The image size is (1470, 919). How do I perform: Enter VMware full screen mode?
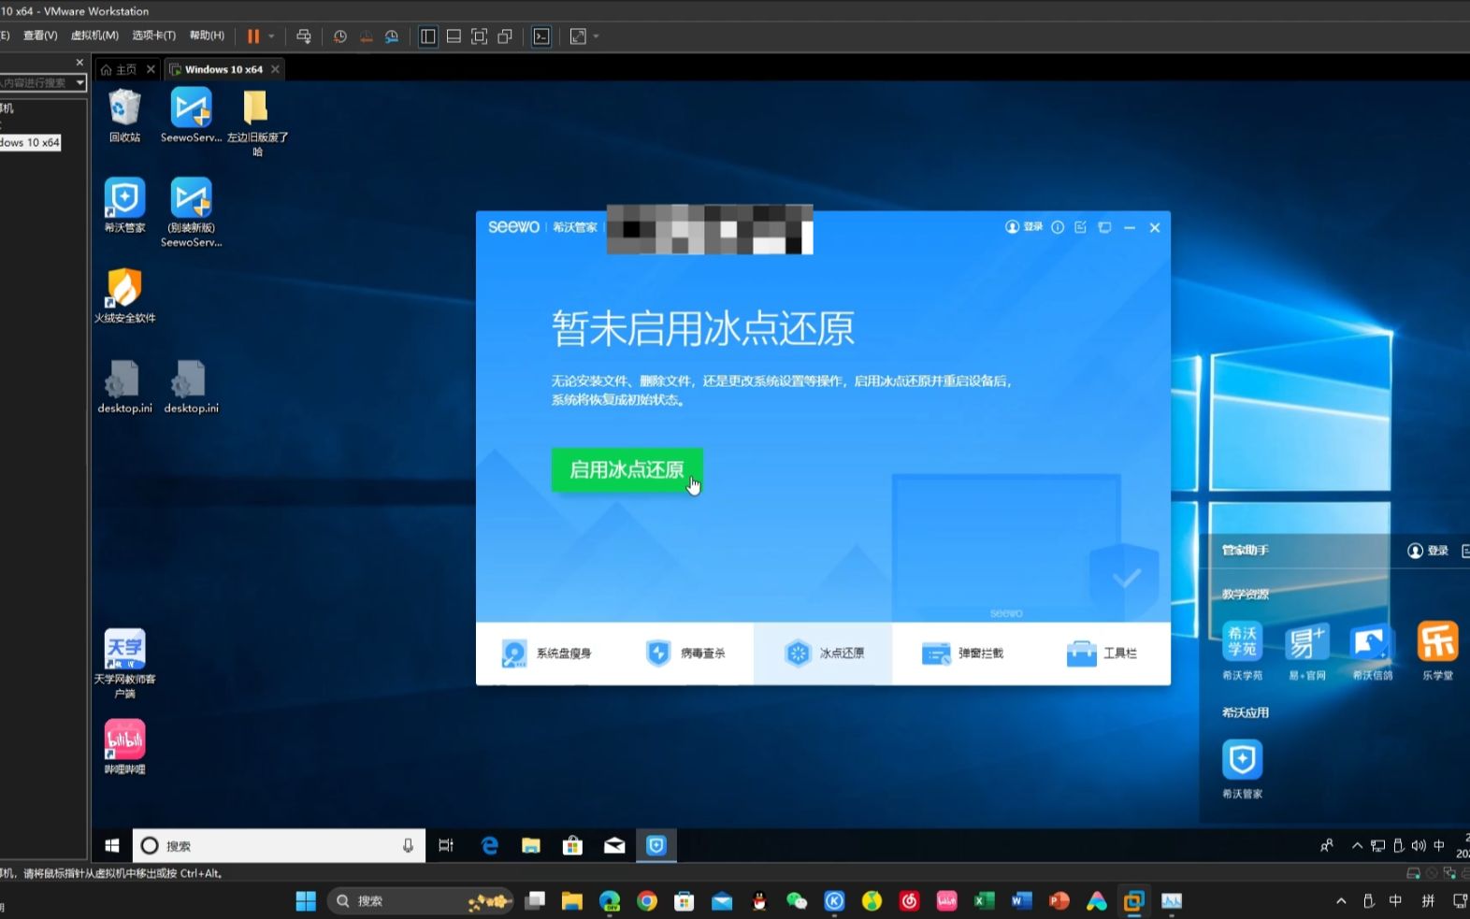click(480, 36)
